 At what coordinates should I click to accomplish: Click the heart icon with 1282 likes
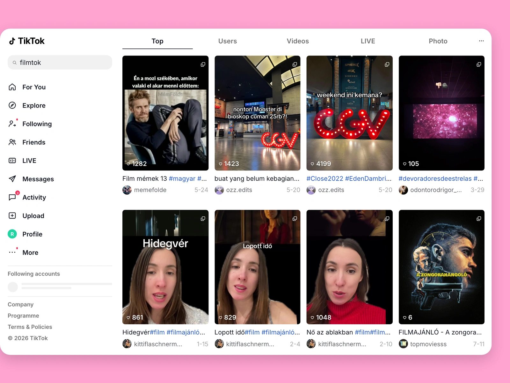coord(128,164)
